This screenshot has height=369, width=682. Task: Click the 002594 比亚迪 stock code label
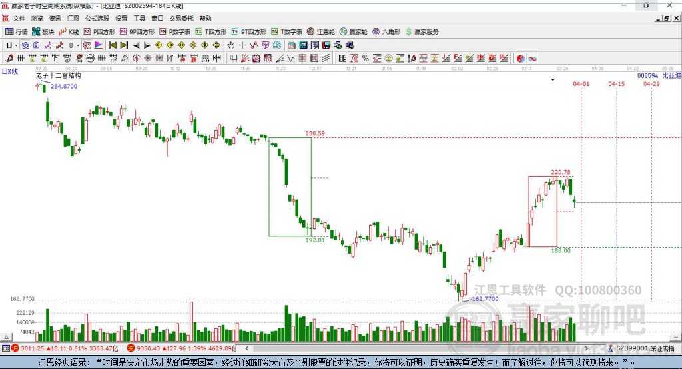pos(659,75)
